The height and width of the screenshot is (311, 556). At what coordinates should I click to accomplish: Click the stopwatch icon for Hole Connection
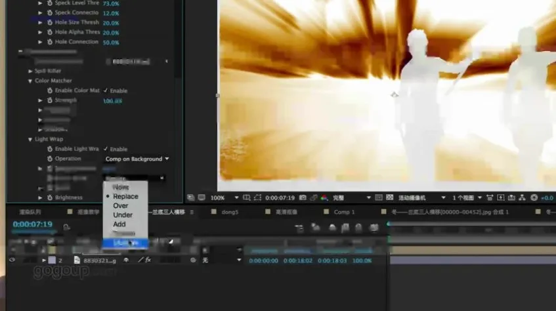tap(49, 42)
